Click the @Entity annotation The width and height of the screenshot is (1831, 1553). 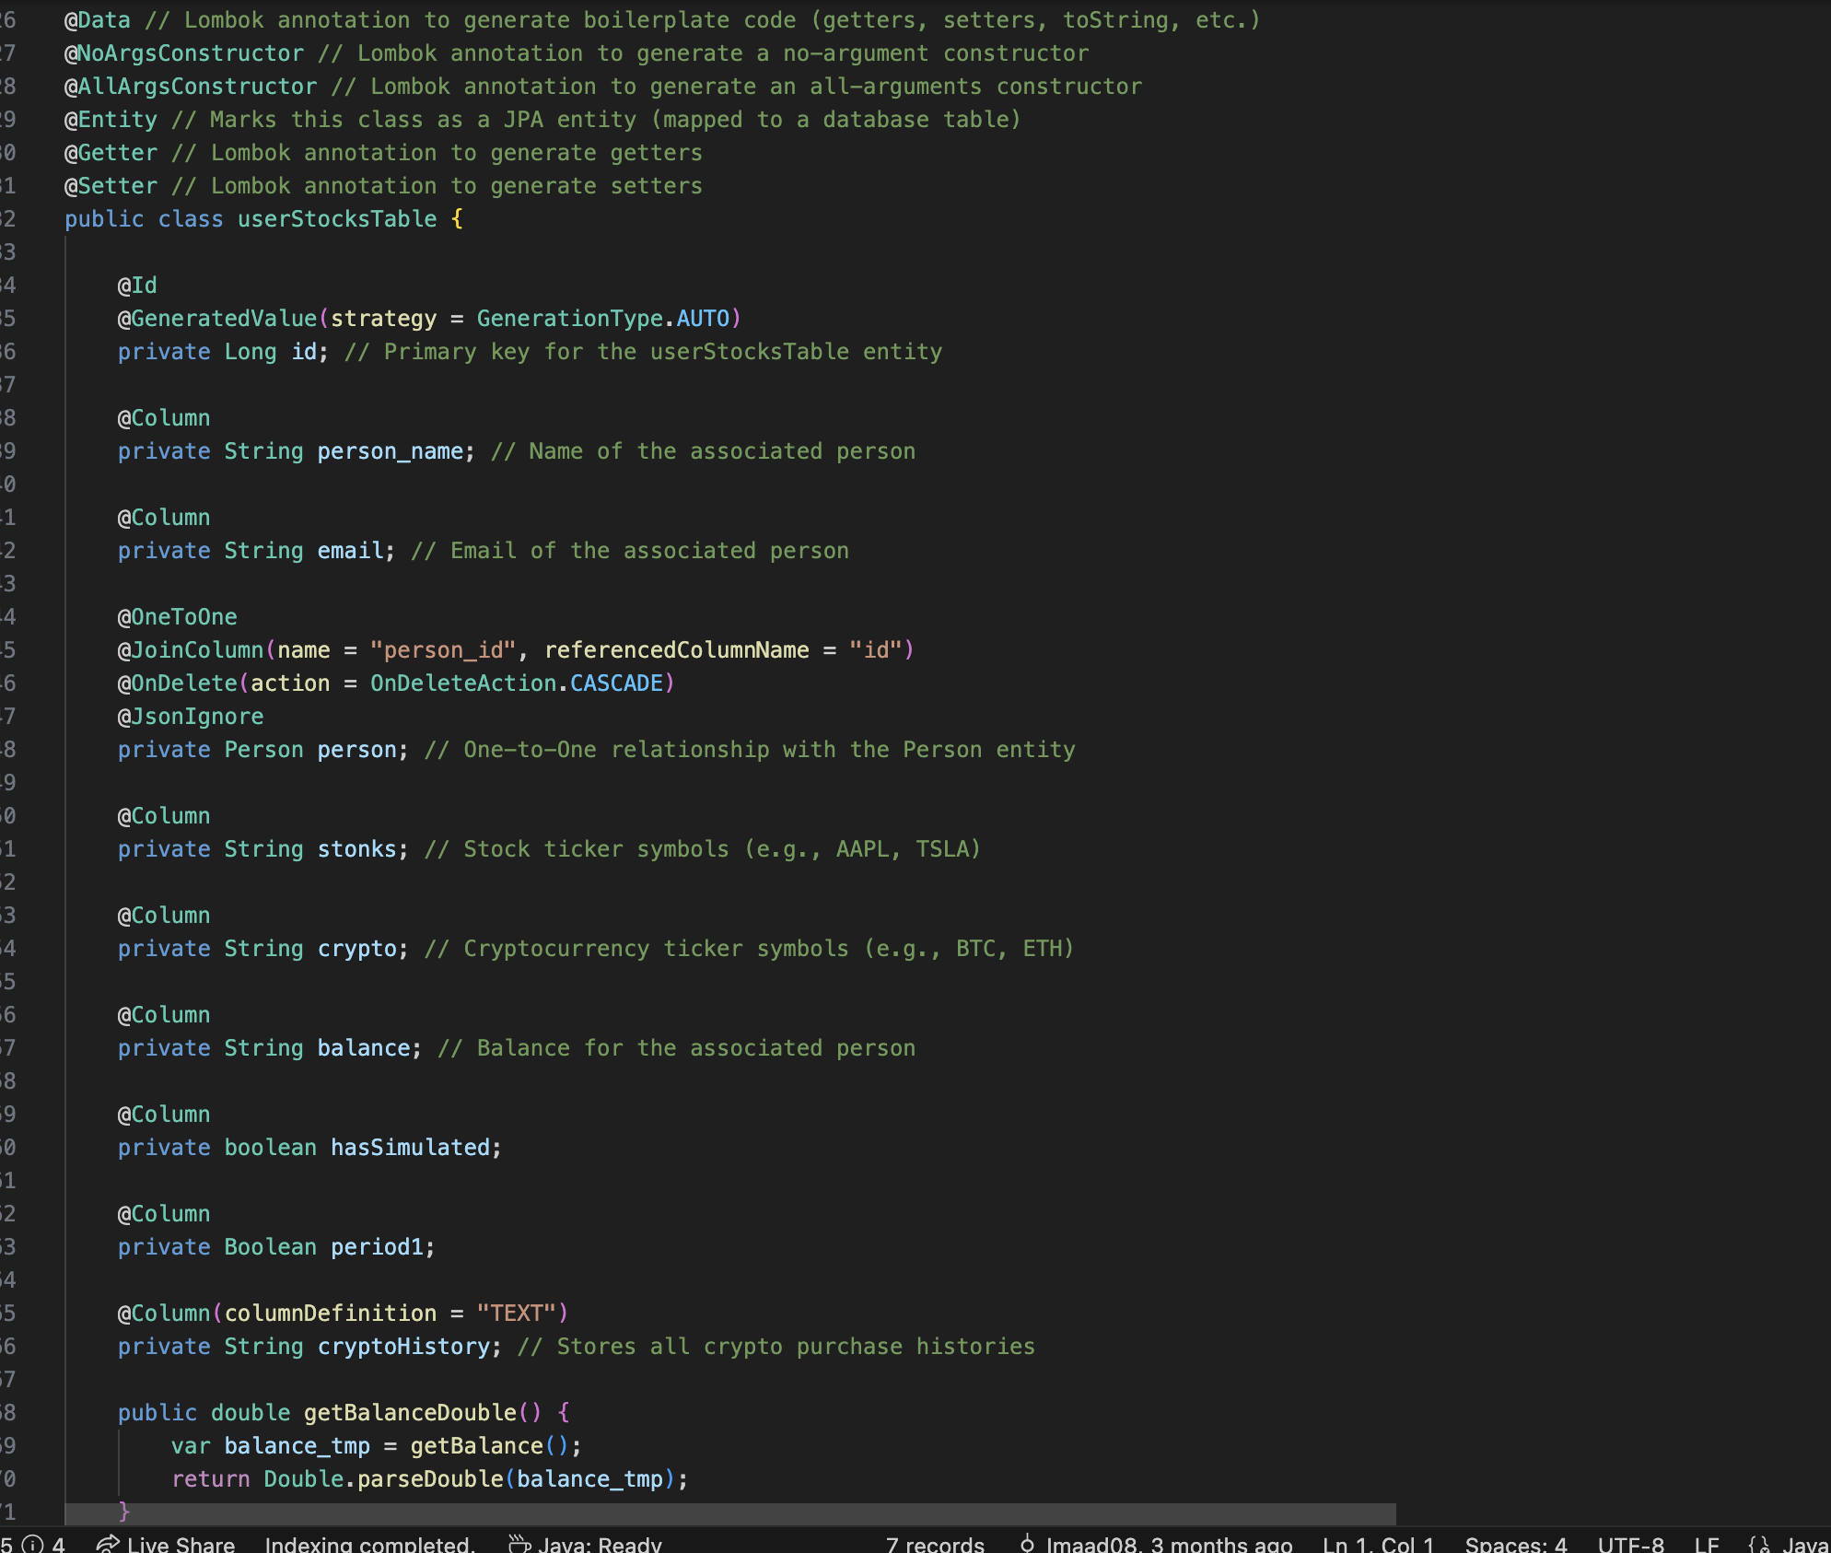tap(111, 120)
